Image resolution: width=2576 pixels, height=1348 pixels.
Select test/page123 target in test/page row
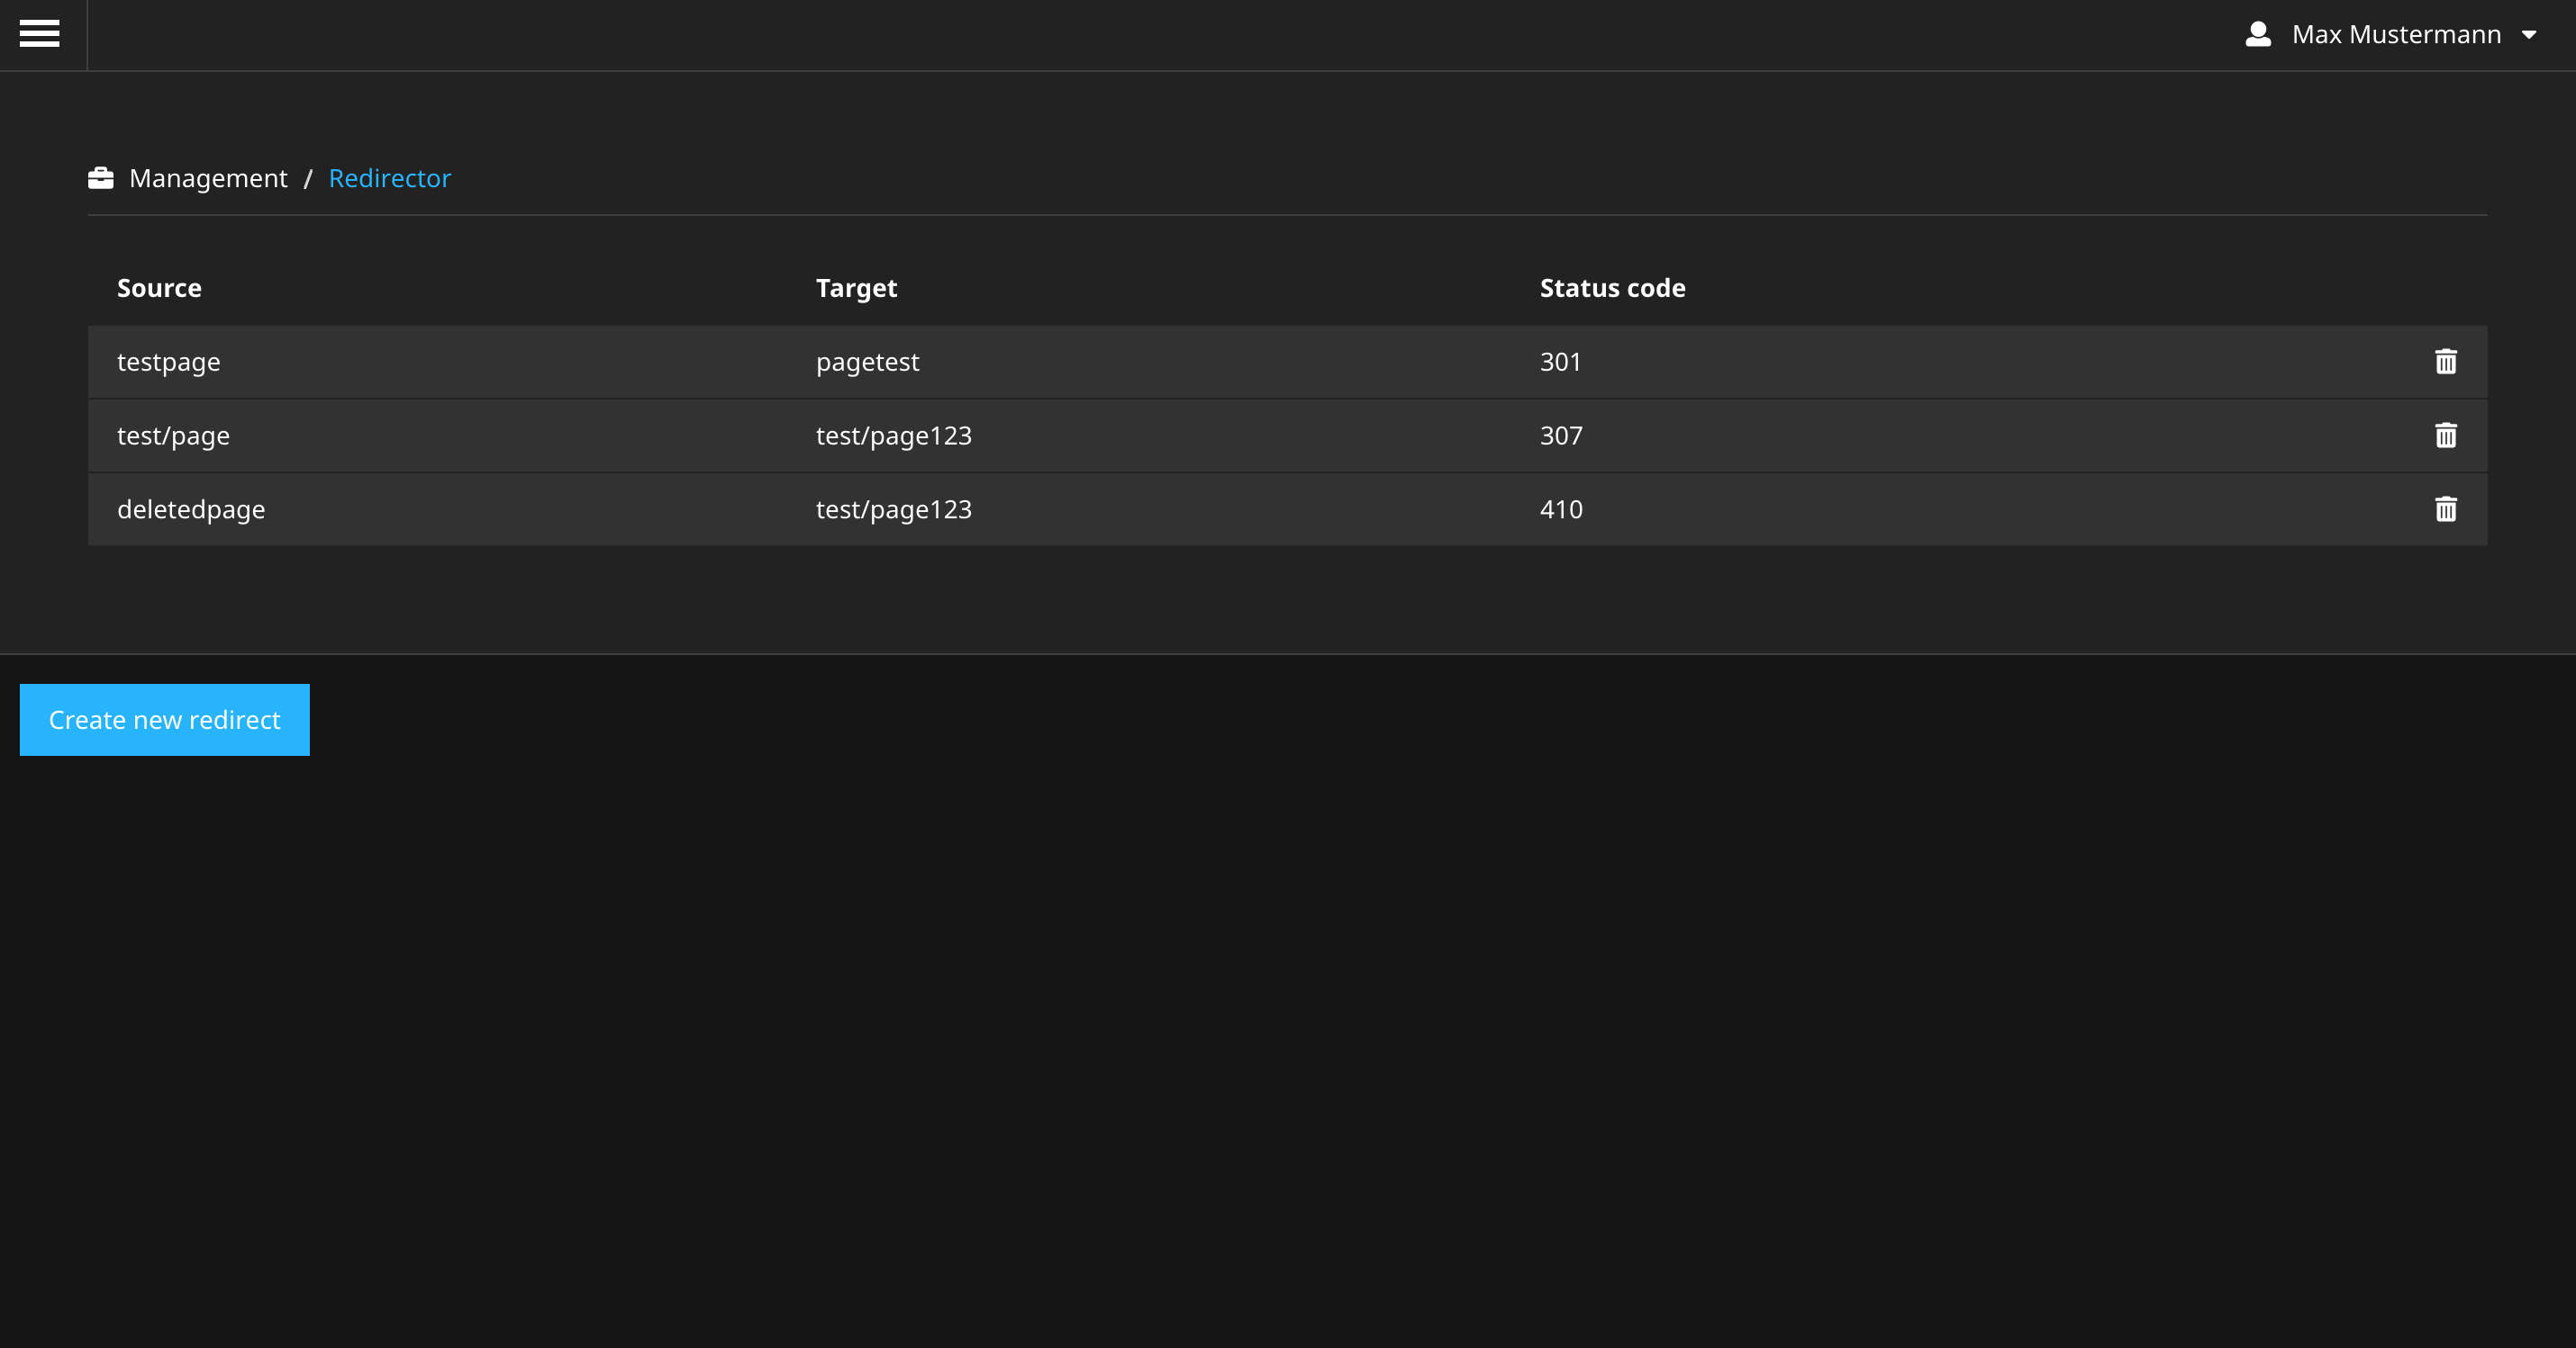(893, 436)
